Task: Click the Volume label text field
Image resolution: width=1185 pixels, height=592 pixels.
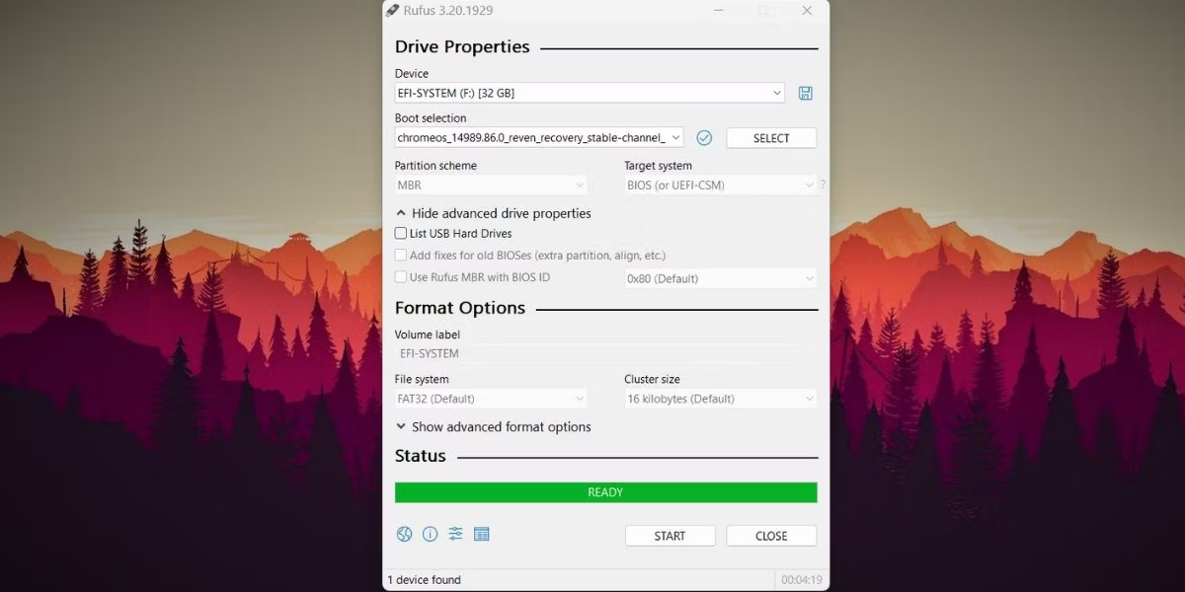Action: point(605,353)
